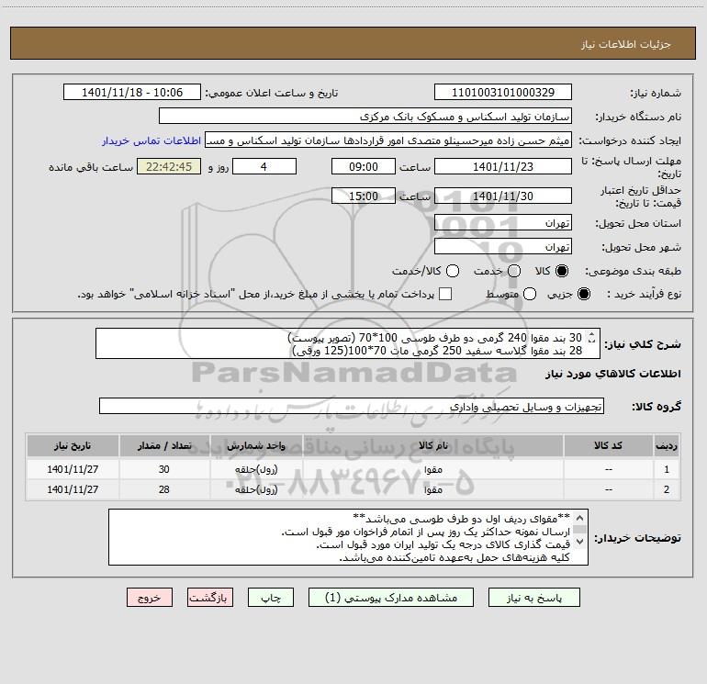Click quantity cell 28 in row 2
707x684 pixels.
pos(164,489)
